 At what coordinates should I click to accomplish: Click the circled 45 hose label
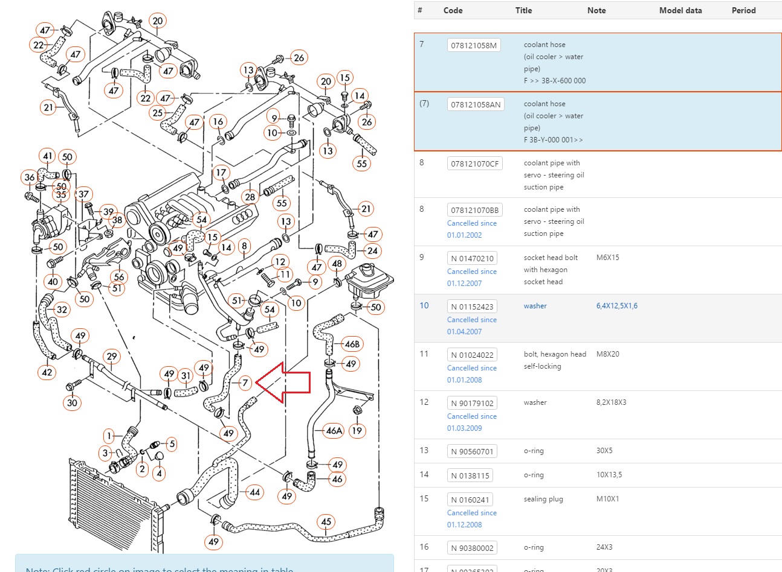click(326, 522)
